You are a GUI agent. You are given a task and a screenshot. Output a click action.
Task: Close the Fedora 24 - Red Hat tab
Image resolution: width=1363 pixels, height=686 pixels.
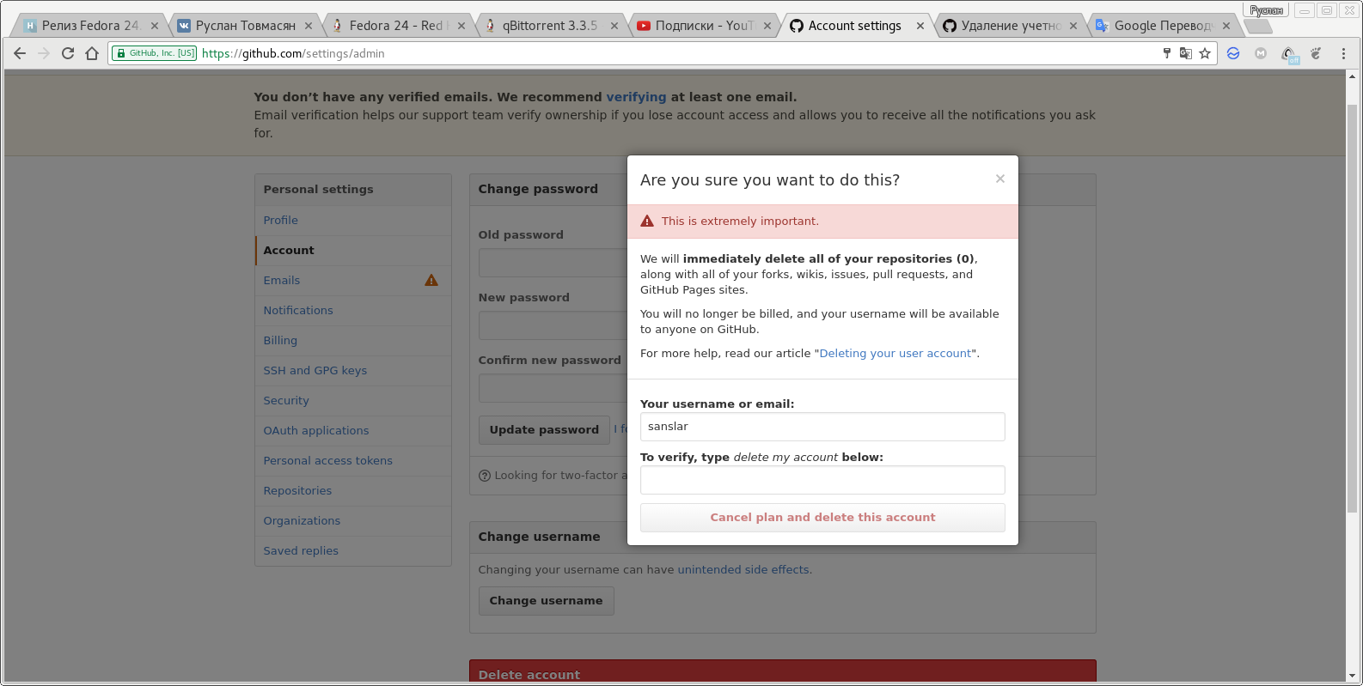point(461,26)
